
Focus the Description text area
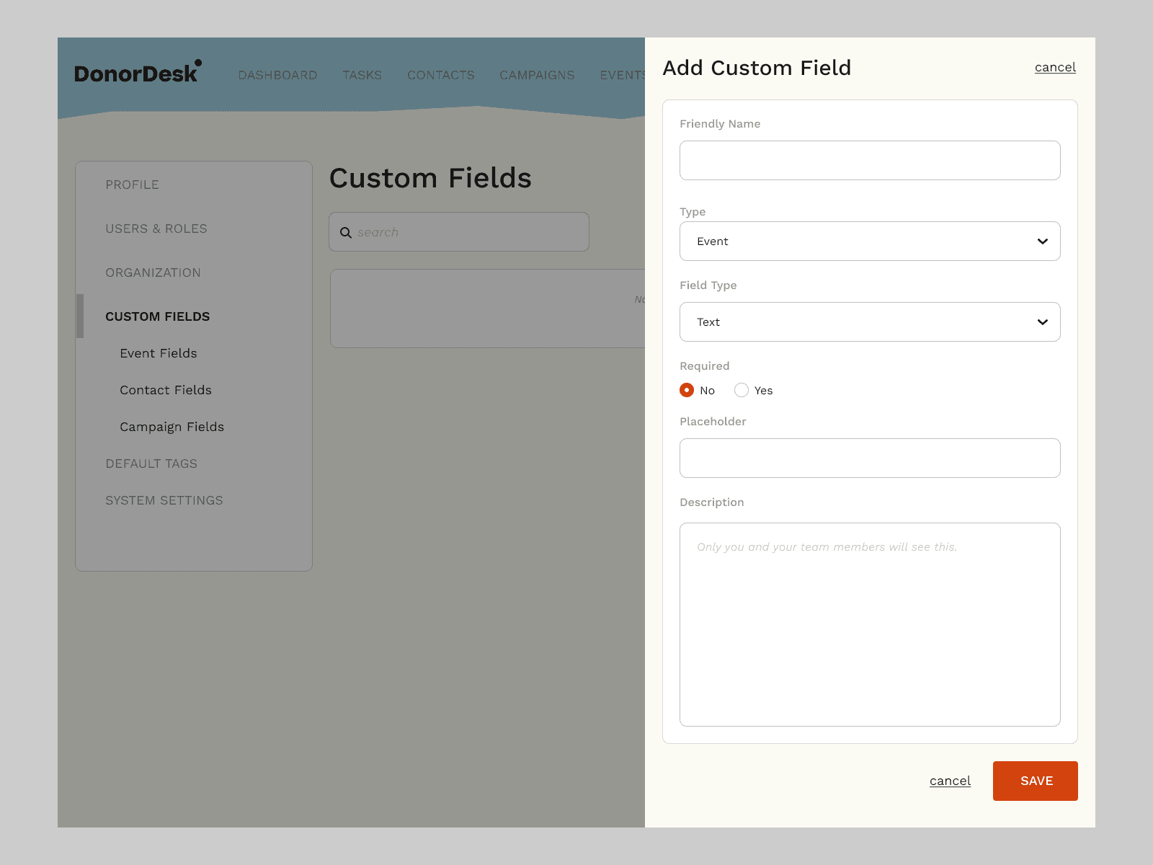tap(870, 624)
